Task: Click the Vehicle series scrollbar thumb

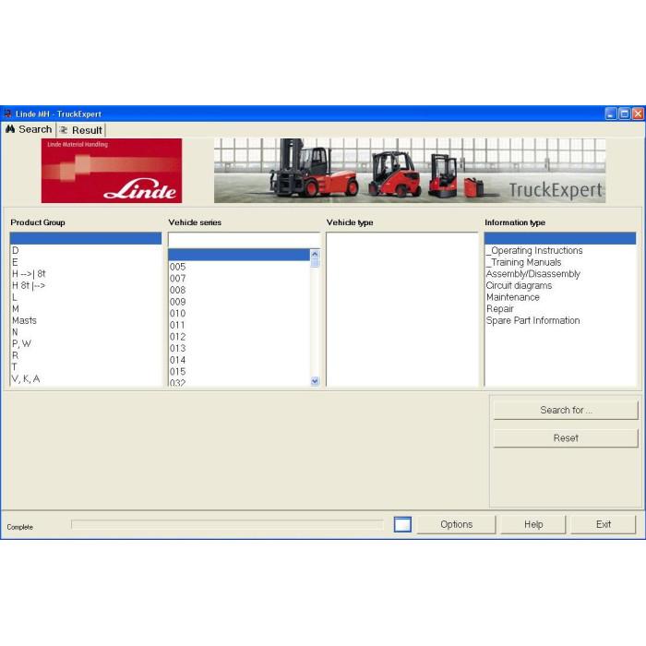Action: click(315, 263)
